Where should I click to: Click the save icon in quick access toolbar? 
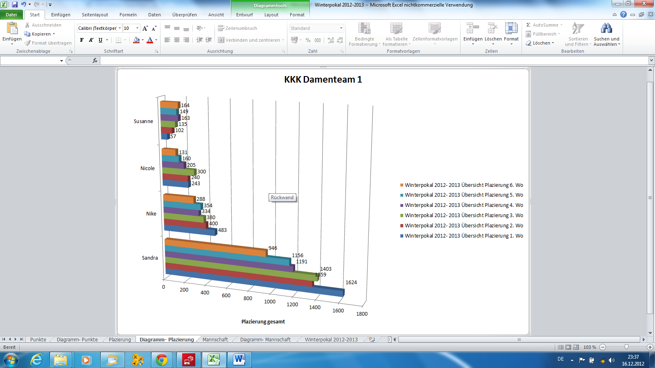pos(15,4)
